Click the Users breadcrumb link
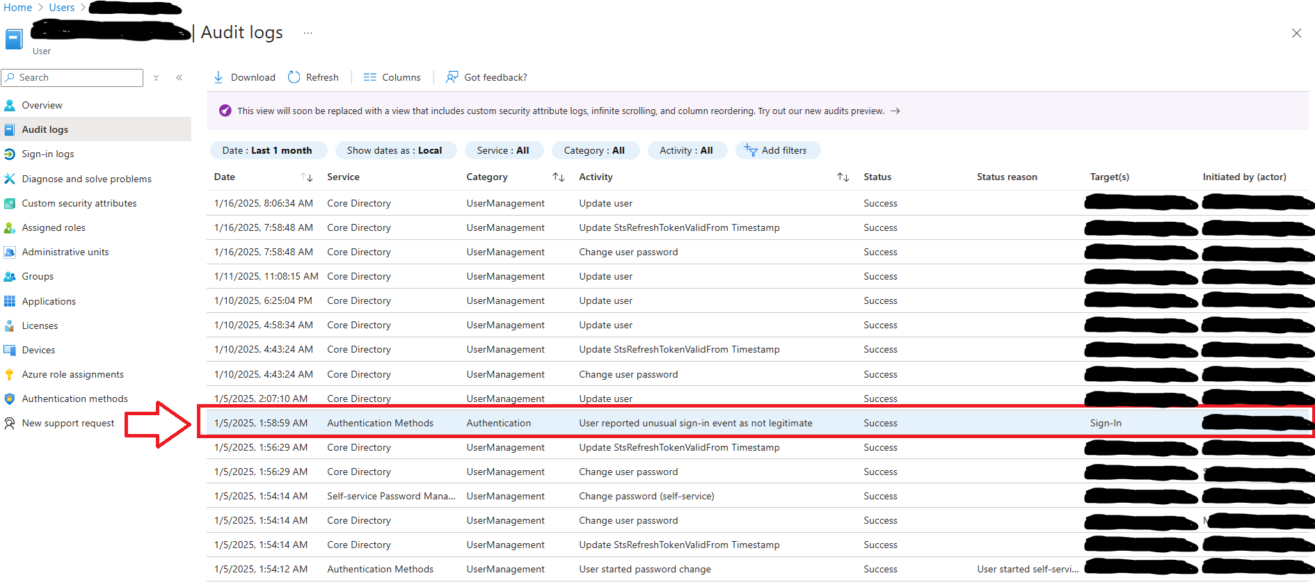Screen dimensions: 1315x587 click(62, 8)
